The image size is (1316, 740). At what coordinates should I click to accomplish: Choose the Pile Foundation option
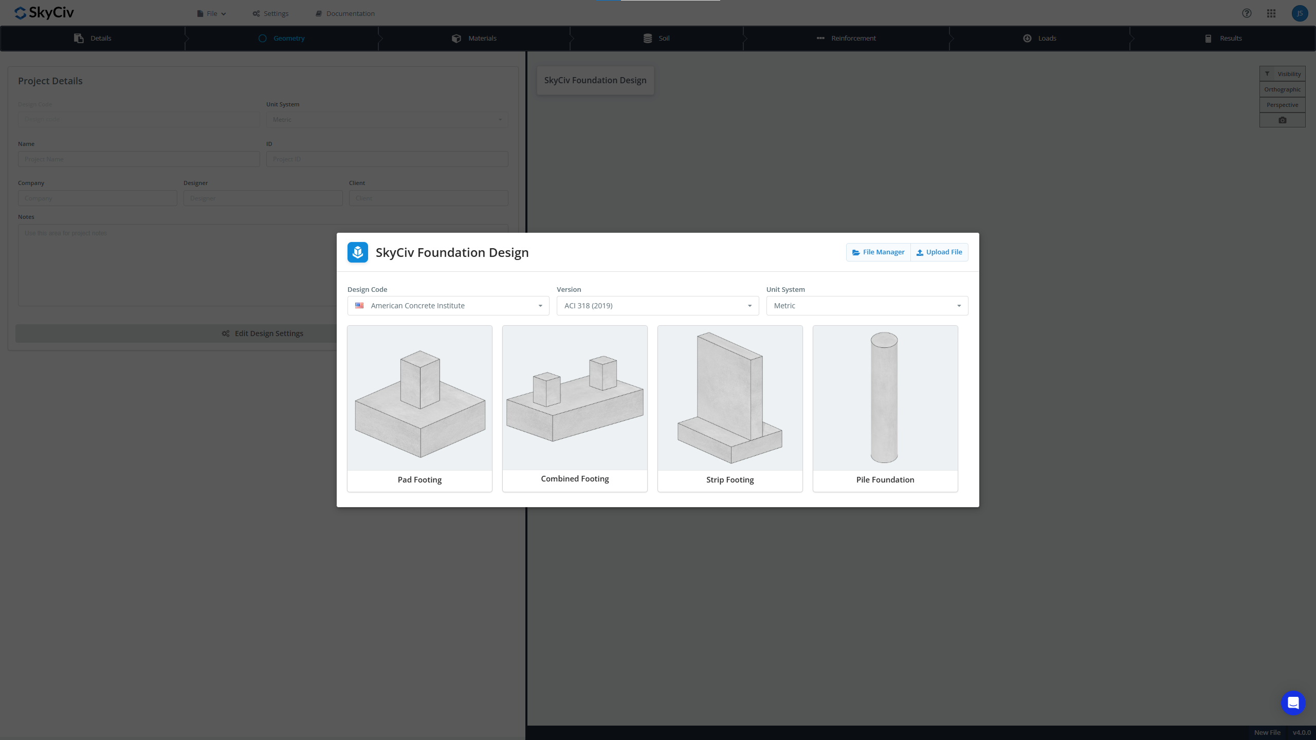(885, 409)
